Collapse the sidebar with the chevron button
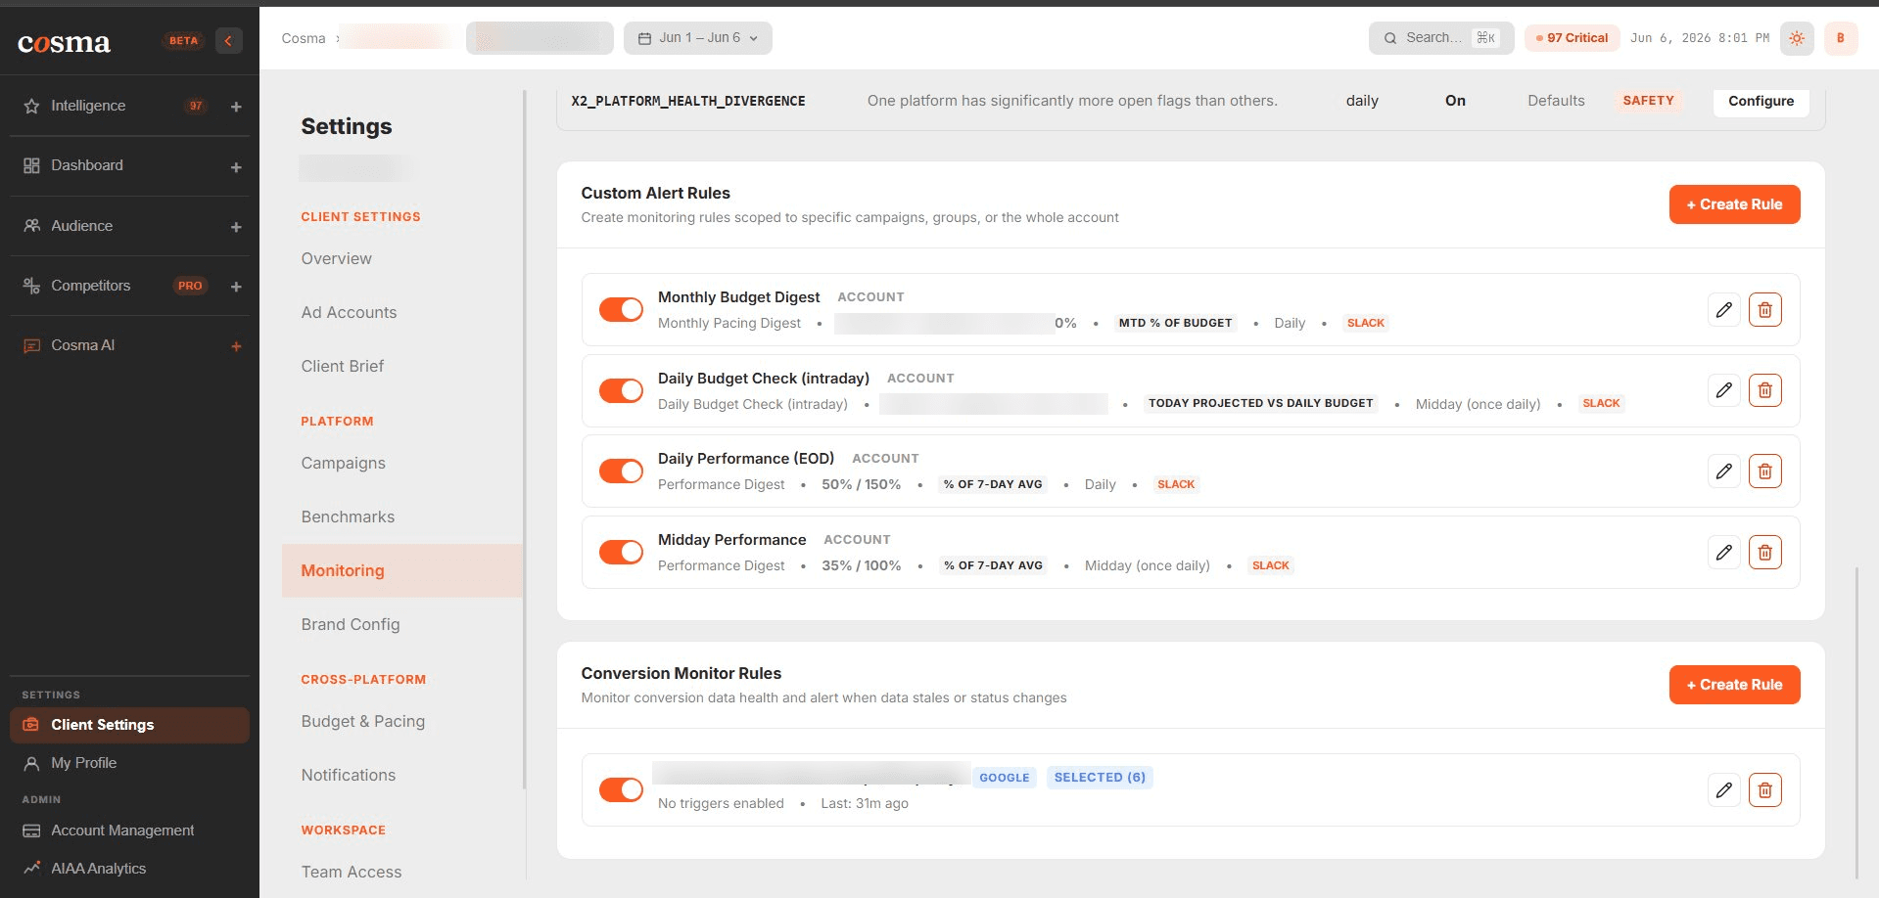The width and height of the screenshot is (1879, 898). click(x=229, y=40)
